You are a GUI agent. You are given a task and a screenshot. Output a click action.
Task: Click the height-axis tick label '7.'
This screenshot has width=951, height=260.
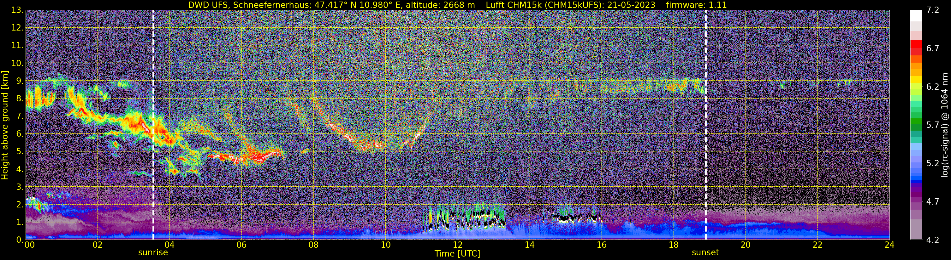(x=20, y=116)
